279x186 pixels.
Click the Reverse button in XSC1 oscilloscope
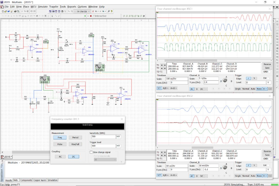(267, 64)
